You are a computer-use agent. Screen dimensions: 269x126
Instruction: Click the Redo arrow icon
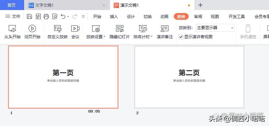pos(75,16)
